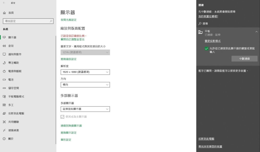
Task: Open the 方向 橫向 dropdown
Action: pos(85,85)
